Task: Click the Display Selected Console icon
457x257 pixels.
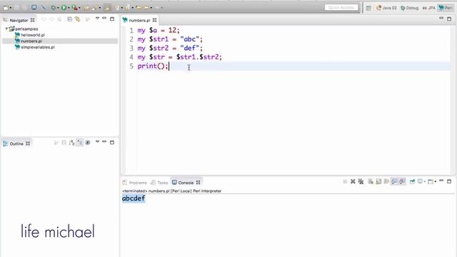Action: tap(420, 181)
